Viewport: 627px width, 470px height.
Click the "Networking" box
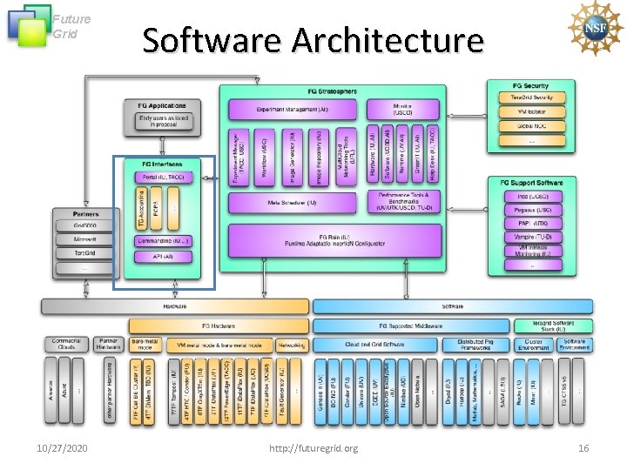[292, 346]
